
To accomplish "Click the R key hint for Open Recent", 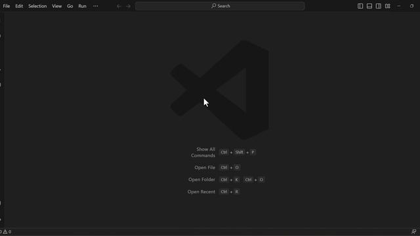I will coord(236,191).
